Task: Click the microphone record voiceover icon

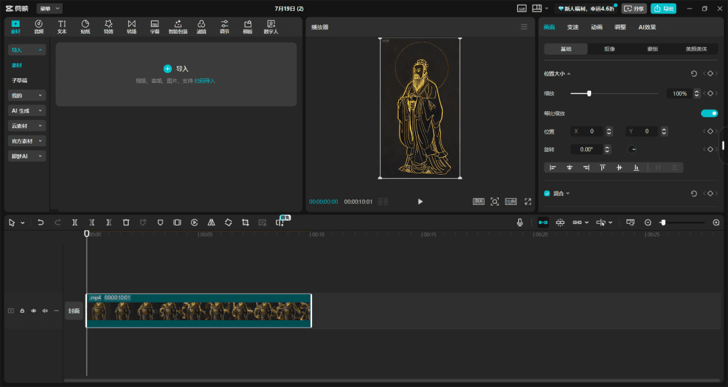Action: tap(520, 222)
